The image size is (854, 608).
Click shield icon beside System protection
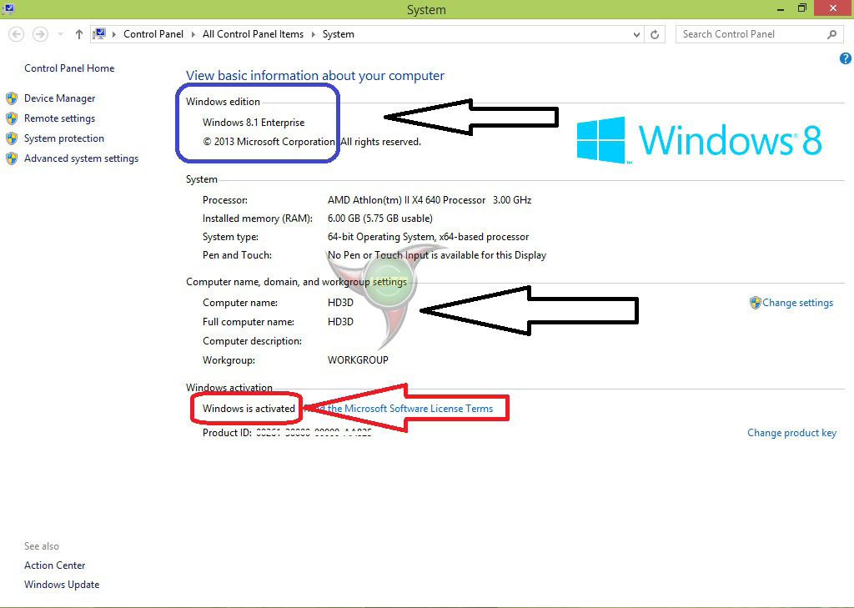tap(12, 138)
